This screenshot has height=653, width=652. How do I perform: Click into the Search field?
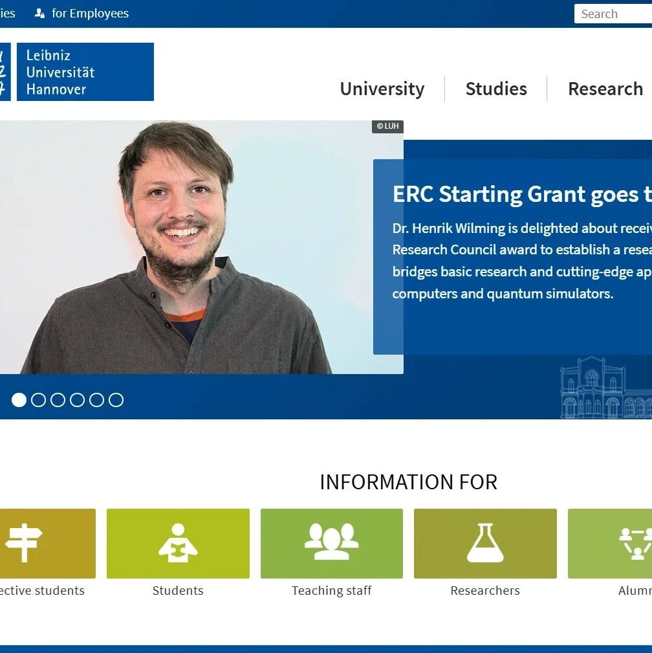coord(613,14)
